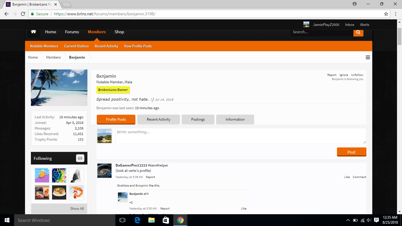Viewport: 402px width, 226px height.
Task: Click Show All in the Following block
Action: (77, 209)
